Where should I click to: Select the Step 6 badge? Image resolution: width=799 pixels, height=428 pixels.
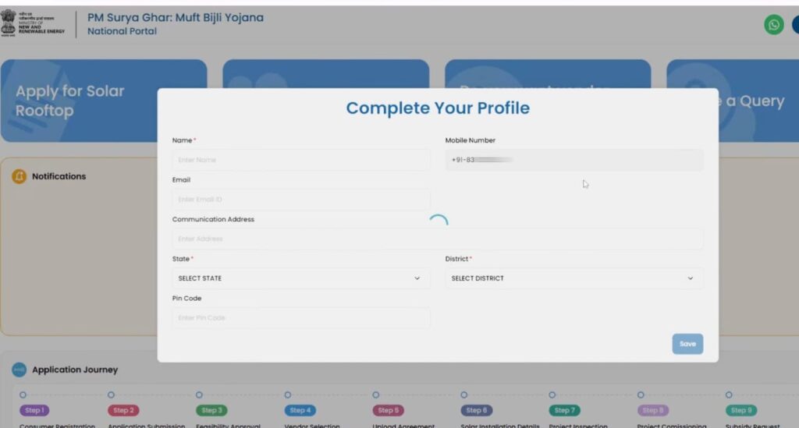tap(477, 410)
